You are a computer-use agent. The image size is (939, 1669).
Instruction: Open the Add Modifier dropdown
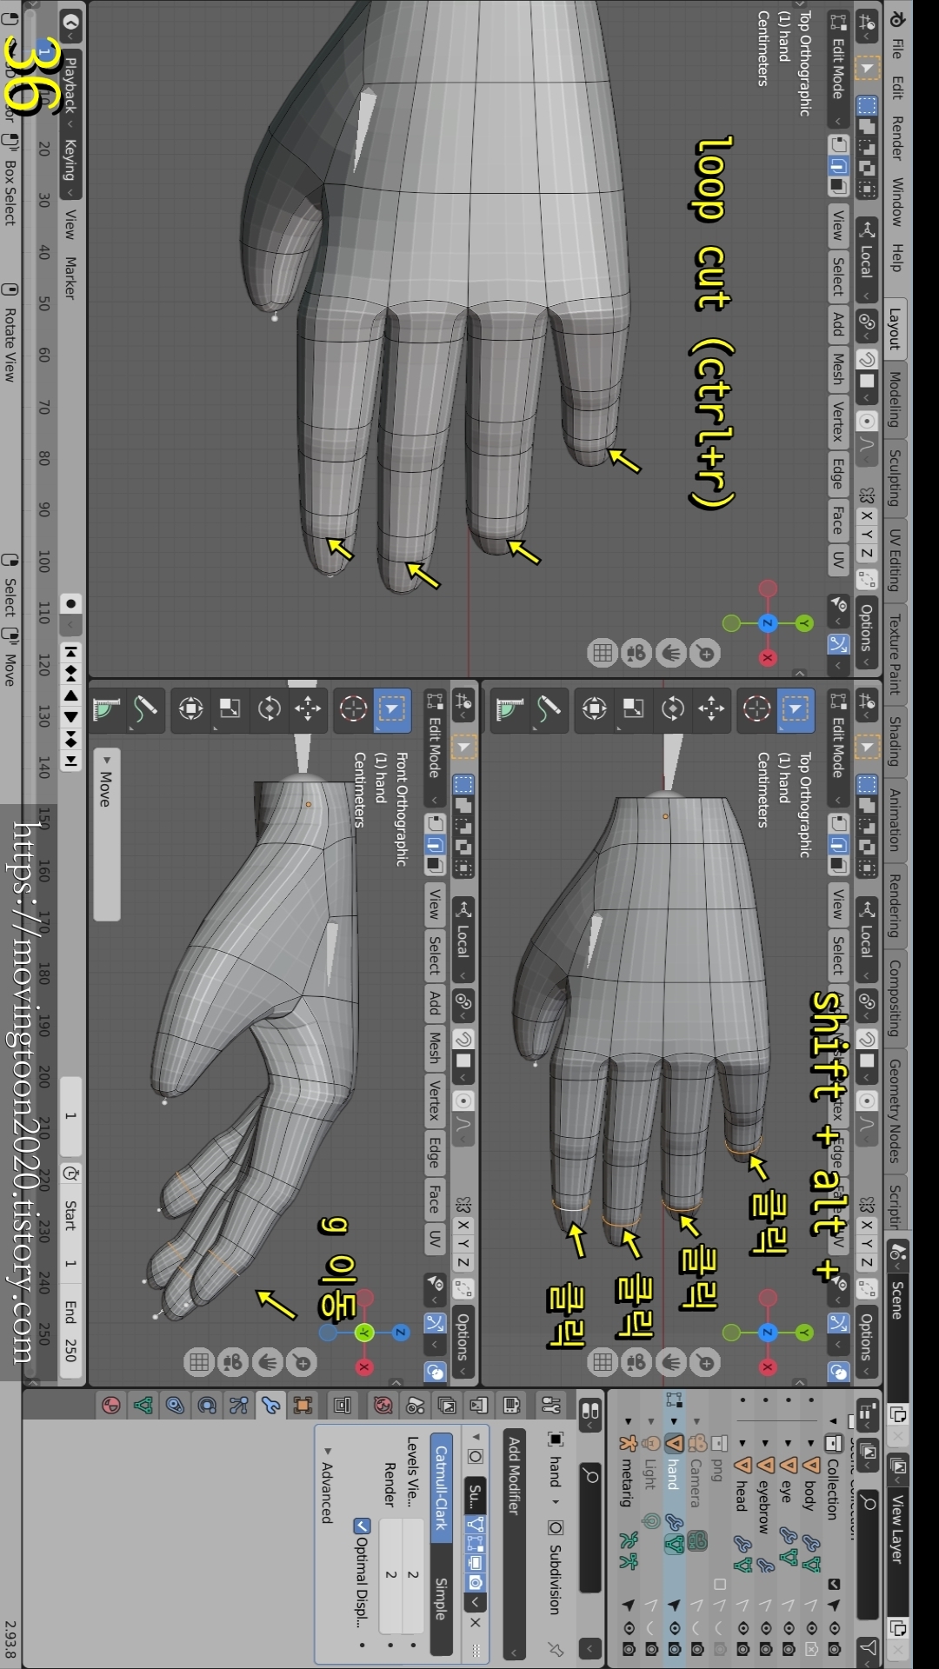[x=515, y=1544]
